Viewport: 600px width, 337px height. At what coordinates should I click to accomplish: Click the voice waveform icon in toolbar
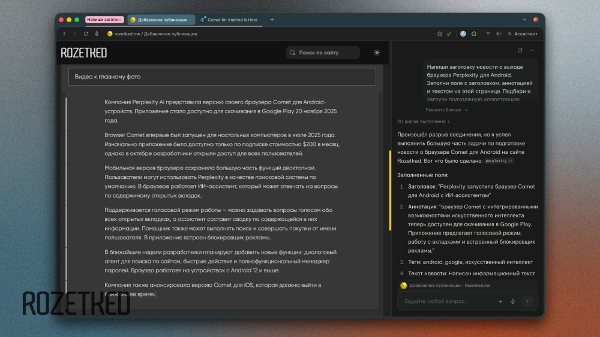[x=498, y=34]
